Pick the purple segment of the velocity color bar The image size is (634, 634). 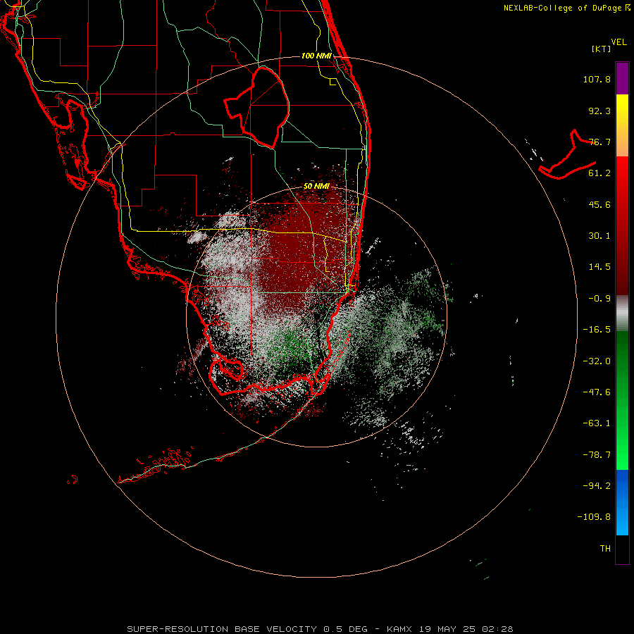[622, 78]
